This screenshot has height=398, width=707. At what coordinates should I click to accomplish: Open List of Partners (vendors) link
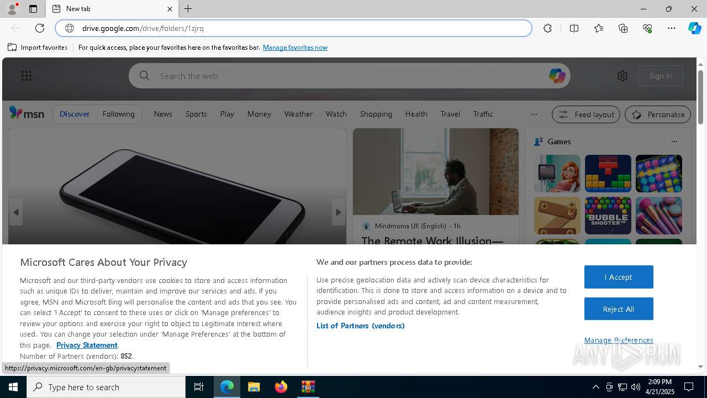point(361,326)
